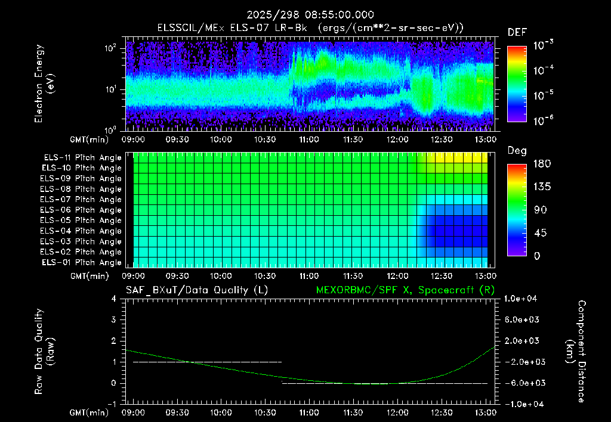
Task: Click 12:00 tick under the bottom plot
Action: (397, 412)
